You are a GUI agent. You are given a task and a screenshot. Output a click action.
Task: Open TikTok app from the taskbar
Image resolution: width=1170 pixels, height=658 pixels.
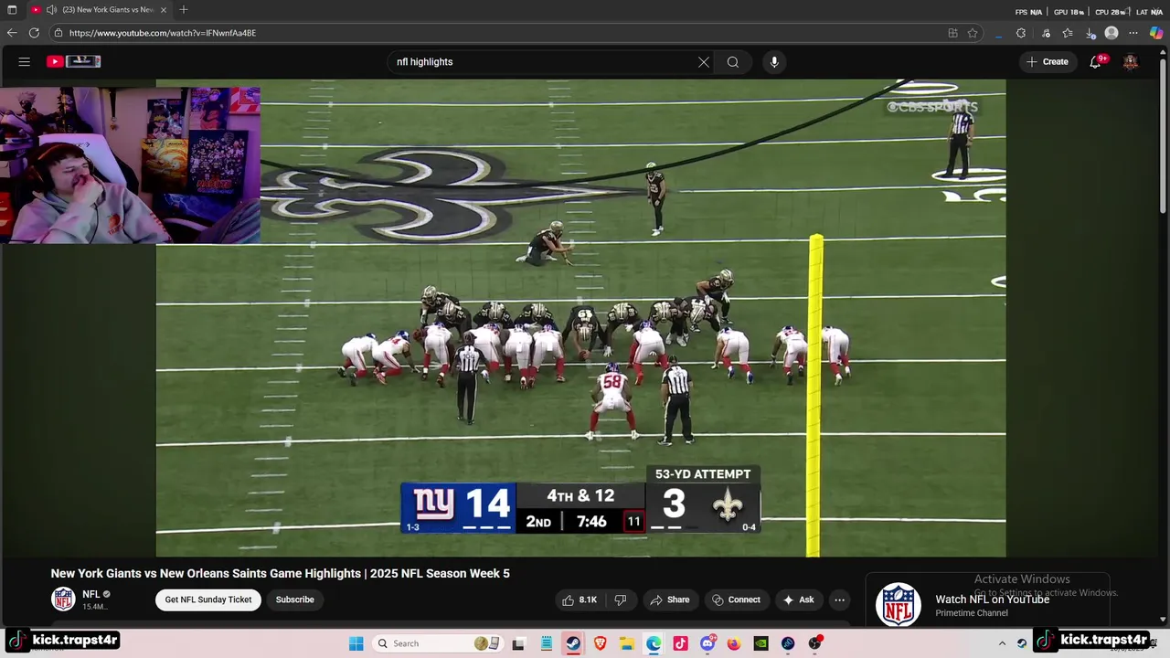pyautogui.click(x=681, y=643)
